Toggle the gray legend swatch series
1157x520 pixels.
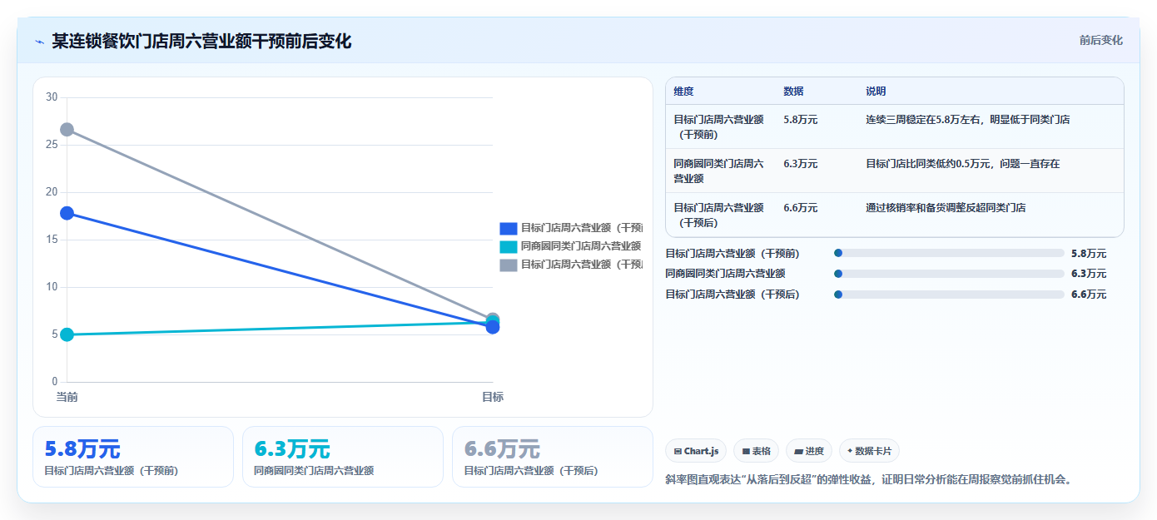click(509, 265)
